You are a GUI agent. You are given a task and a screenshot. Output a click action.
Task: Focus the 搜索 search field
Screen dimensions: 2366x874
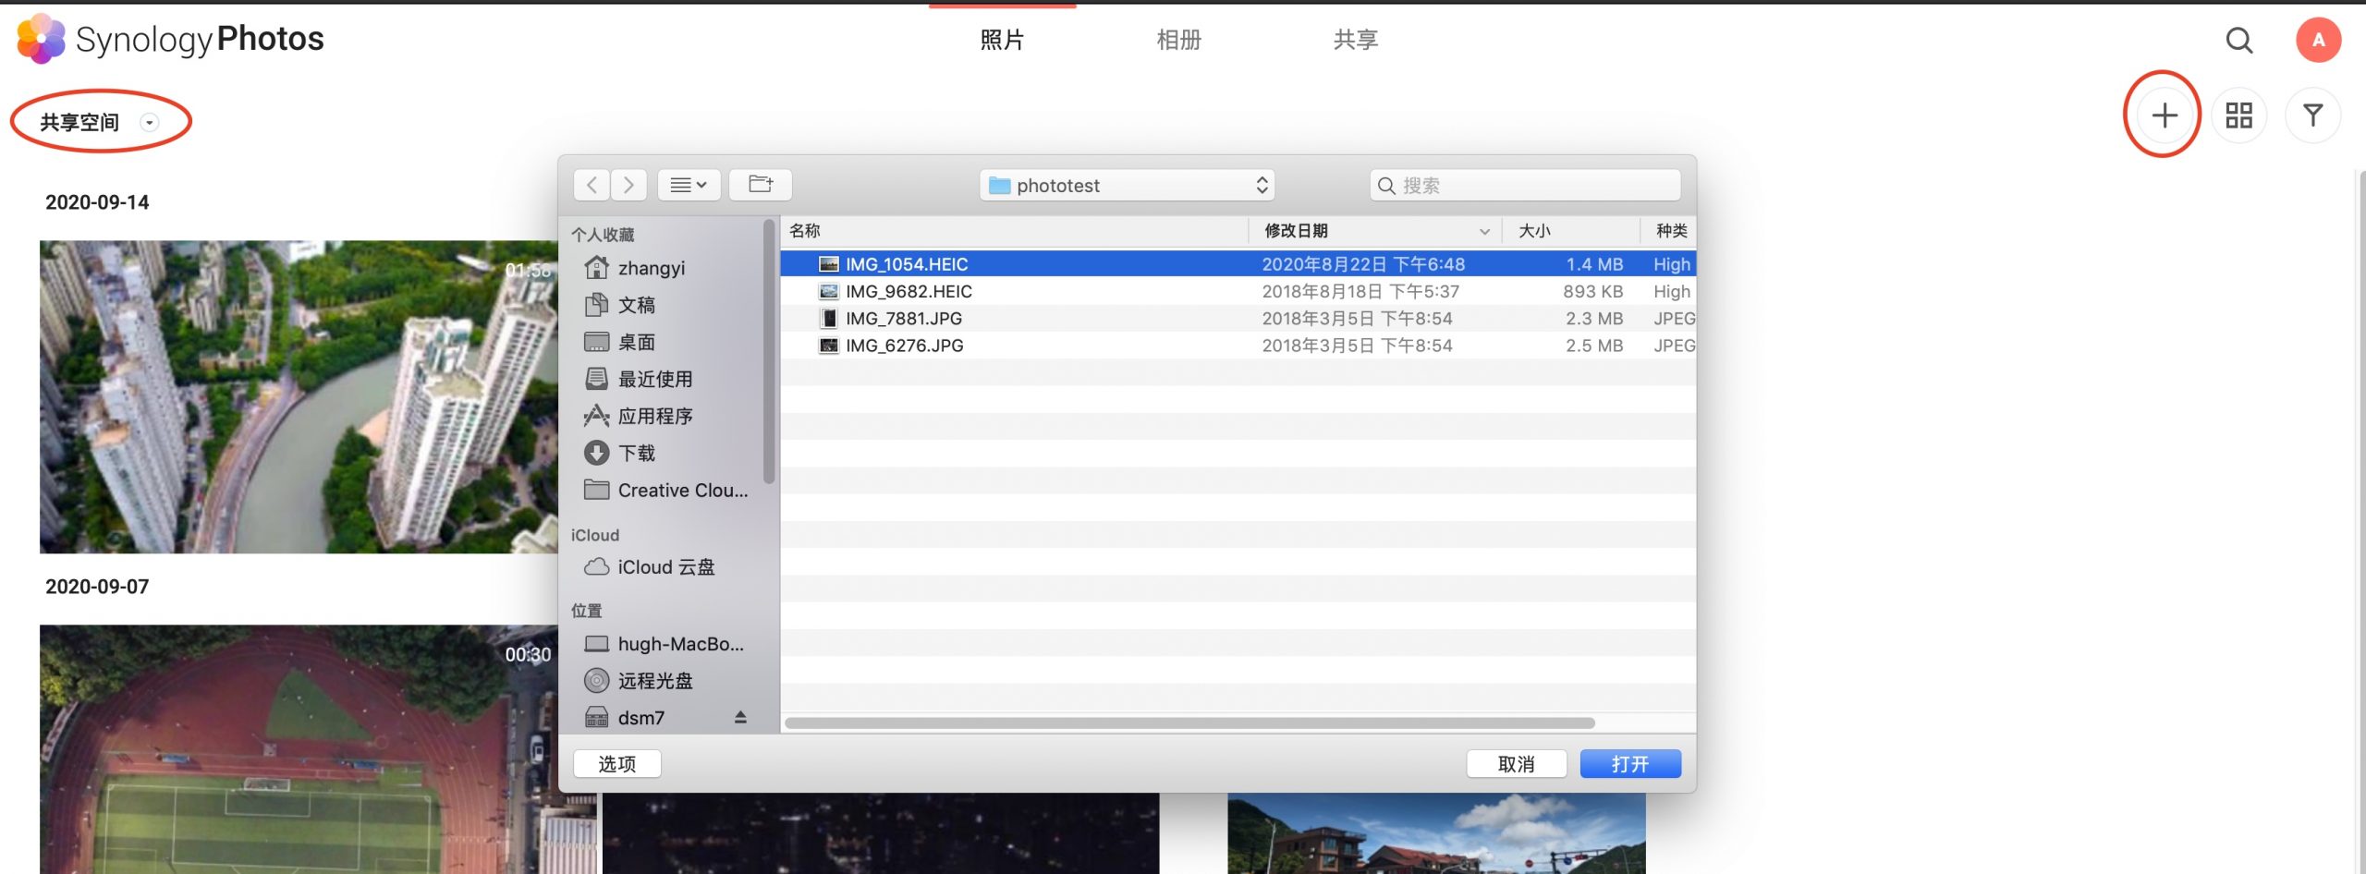(x=1525, y=185)
